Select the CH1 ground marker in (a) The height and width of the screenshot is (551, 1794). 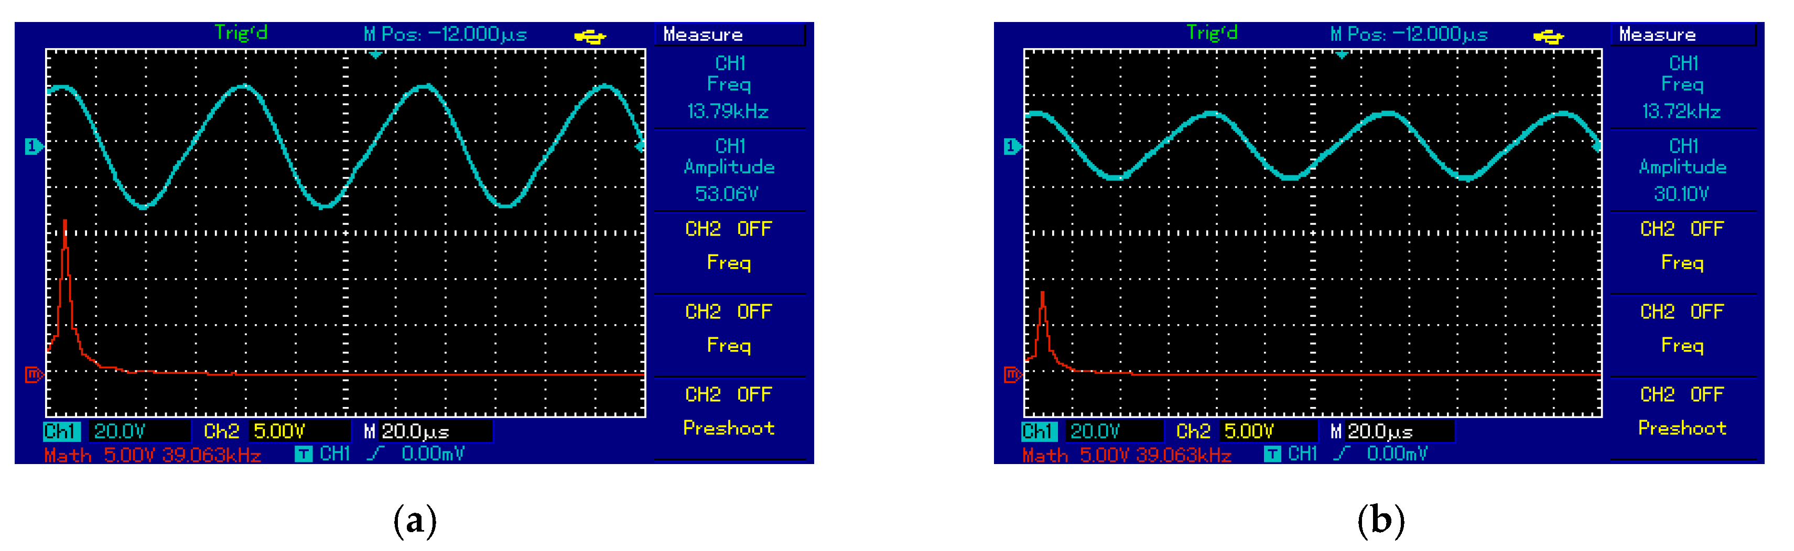pos(34,146)
